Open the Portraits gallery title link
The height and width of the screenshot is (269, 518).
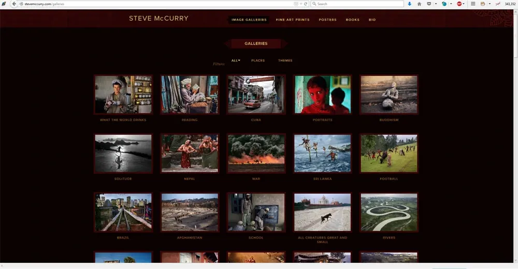point(322,120)
